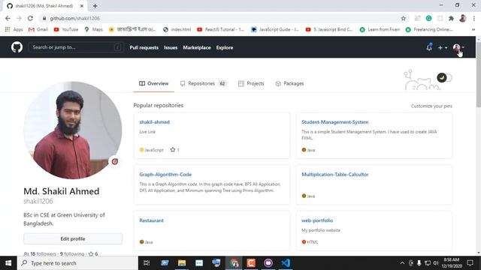Open Chrome three-dot menu
481x270 pixels.
click(x=473, y=18)
